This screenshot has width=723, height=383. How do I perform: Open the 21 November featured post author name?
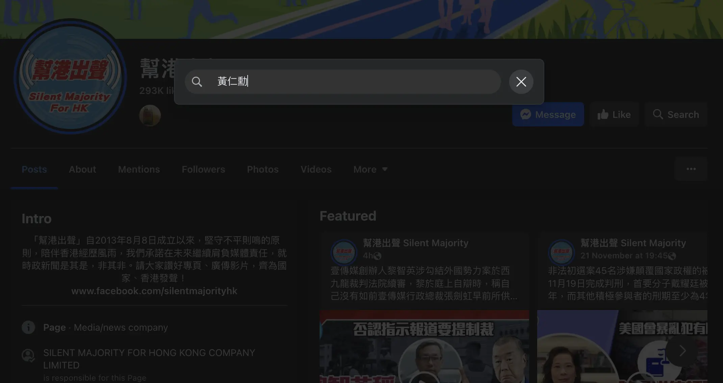(x=633, y=243)
